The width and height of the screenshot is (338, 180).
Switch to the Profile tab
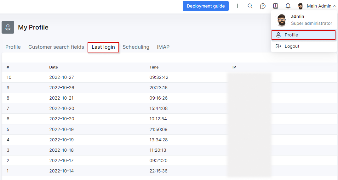13,47
